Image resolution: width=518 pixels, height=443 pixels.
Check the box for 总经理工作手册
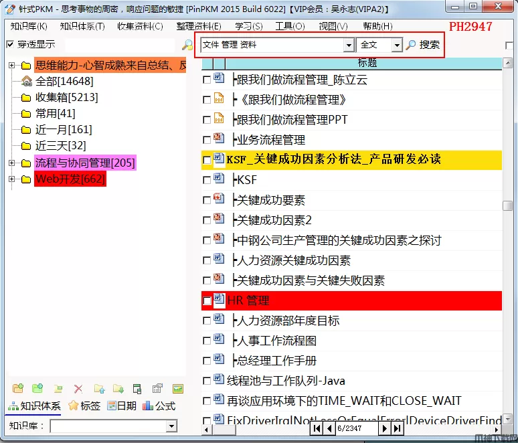(x=207, y=361)
